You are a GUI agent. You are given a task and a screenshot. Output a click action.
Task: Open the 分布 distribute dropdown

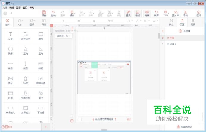(91, 13)
